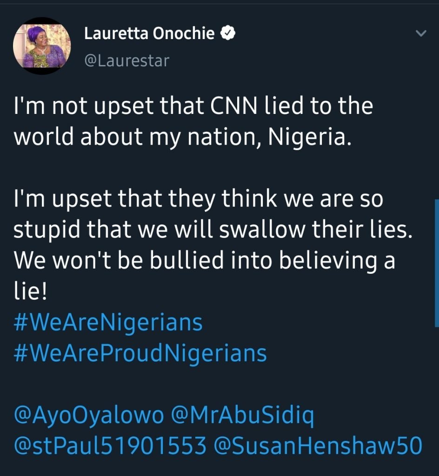Follow the #WeAreProudNigerians hashtag link
Image resolution: width=439 pixels, height=476 pixels.
tap(140, 353)
